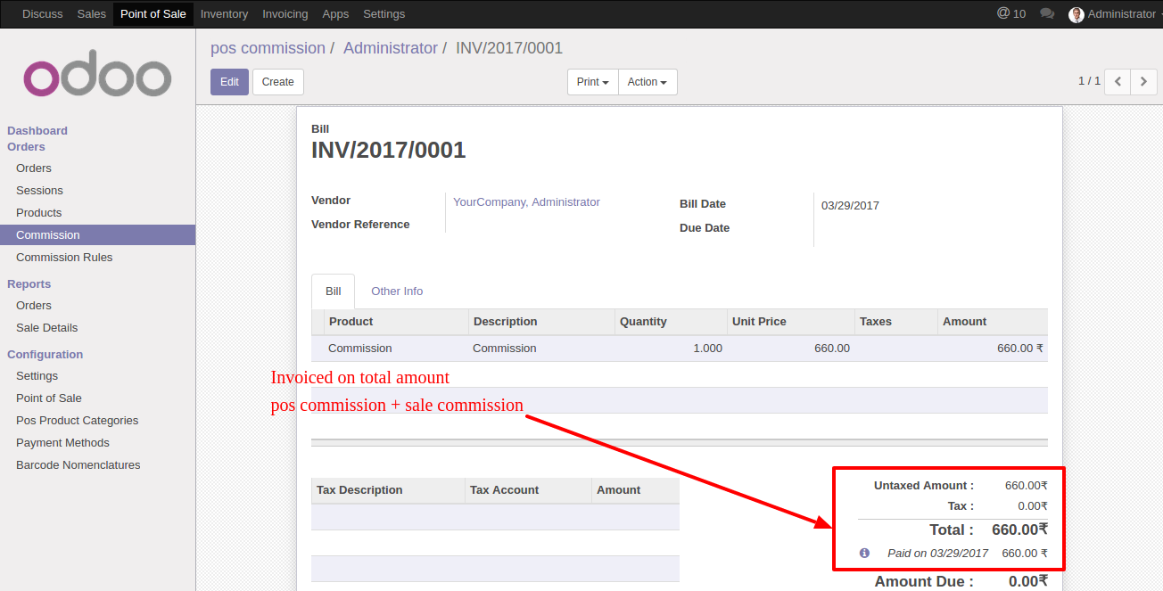
Task: Open the Point of Sale menu
Action: point(153,14)
